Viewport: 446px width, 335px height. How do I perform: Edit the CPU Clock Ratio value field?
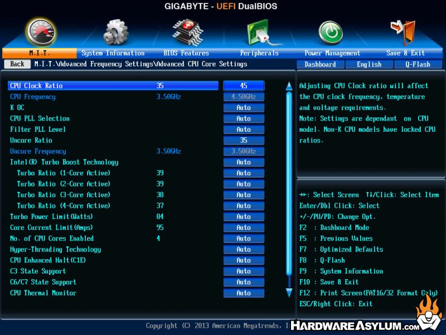[x=244, y=86]
